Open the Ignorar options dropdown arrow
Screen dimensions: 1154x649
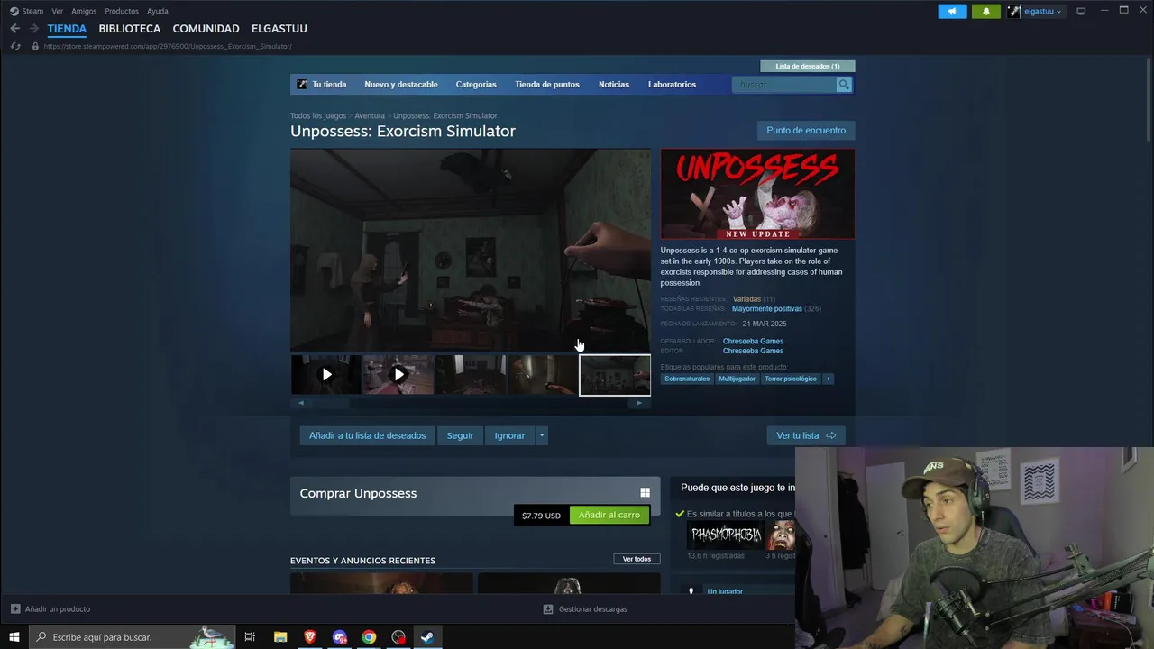point(542,435)
